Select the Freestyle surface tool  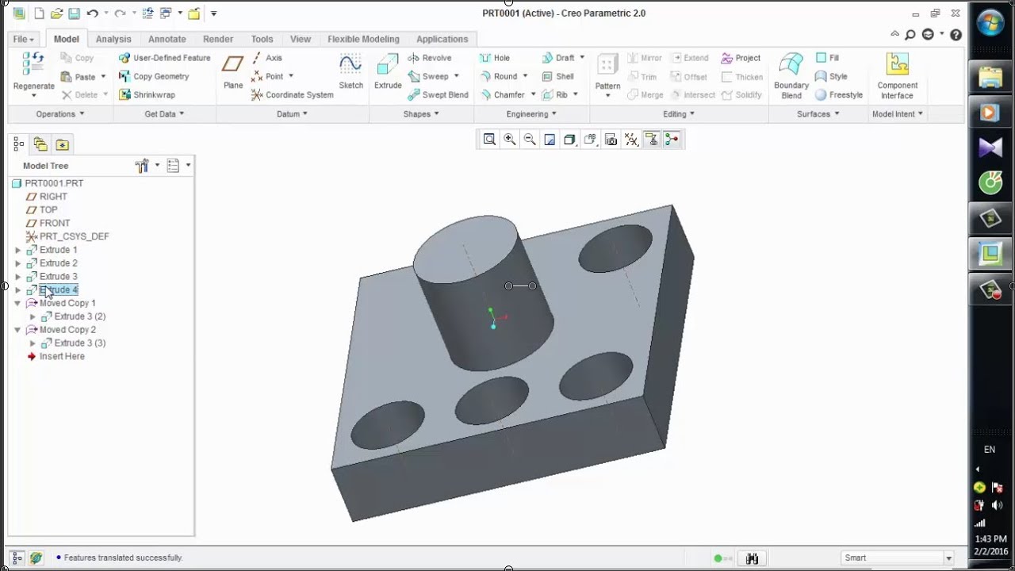tap(839, 94)
